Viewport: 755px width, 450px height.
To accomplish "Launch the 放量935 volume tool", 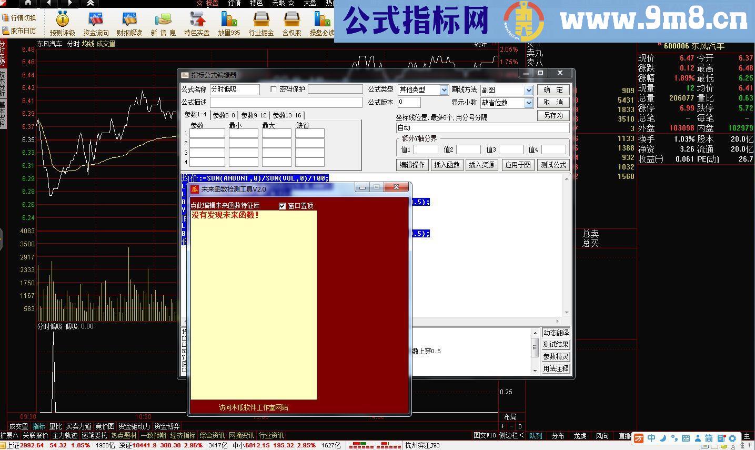I will [228, 22].
